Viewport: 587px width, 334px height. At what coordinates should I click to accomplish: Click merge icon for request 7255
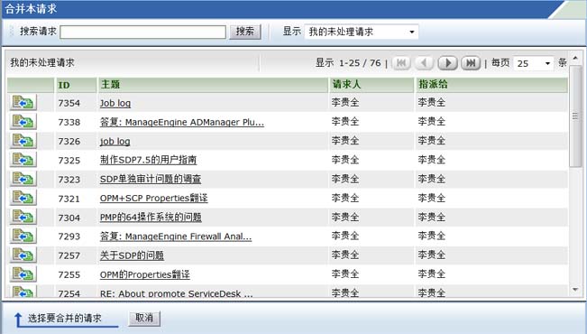click(23, 274)
